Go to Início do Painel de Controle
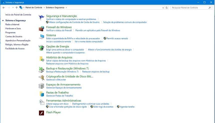The height and width of the screenshot is (123, 215). pyautogui.click(x=18, y=15)
